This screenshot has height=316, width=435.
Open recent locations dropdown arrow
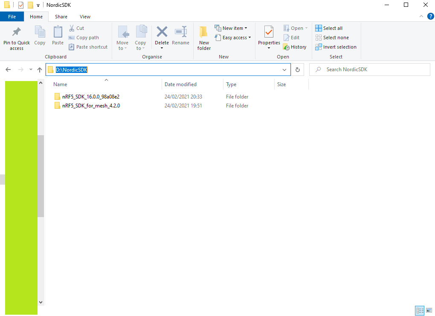(31, 70)
